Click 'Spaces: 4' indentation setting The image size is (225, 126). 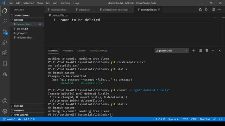tap(173, 119)
